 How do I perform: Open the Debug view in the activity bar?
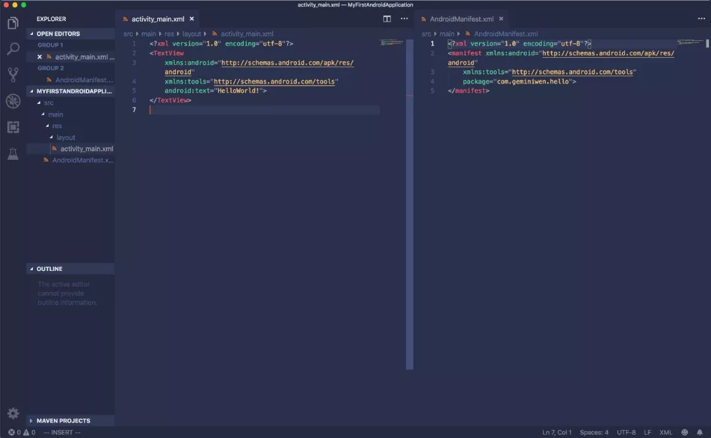(x=13, y=101)
